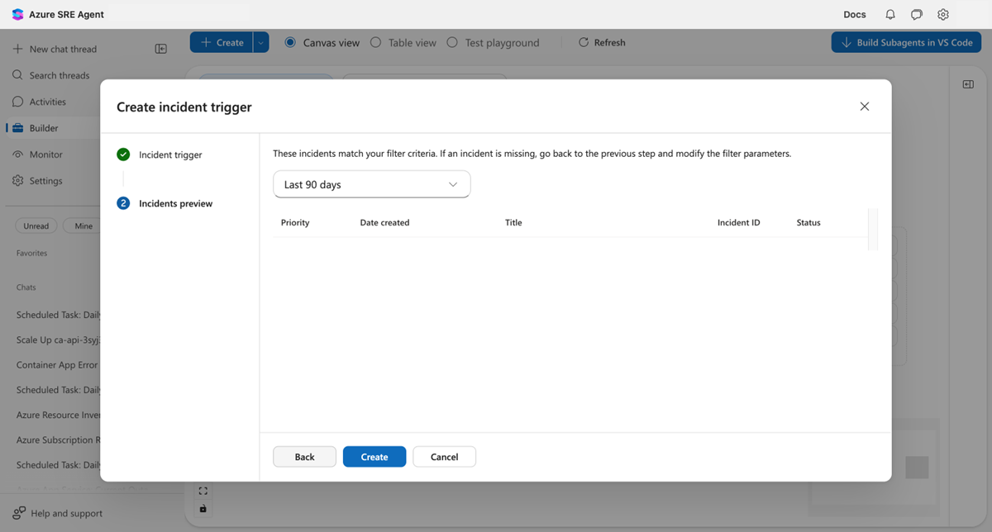Click the incidents list scrollbar
Viewport: 992px width, 532px height.
(x=873, y=231)
